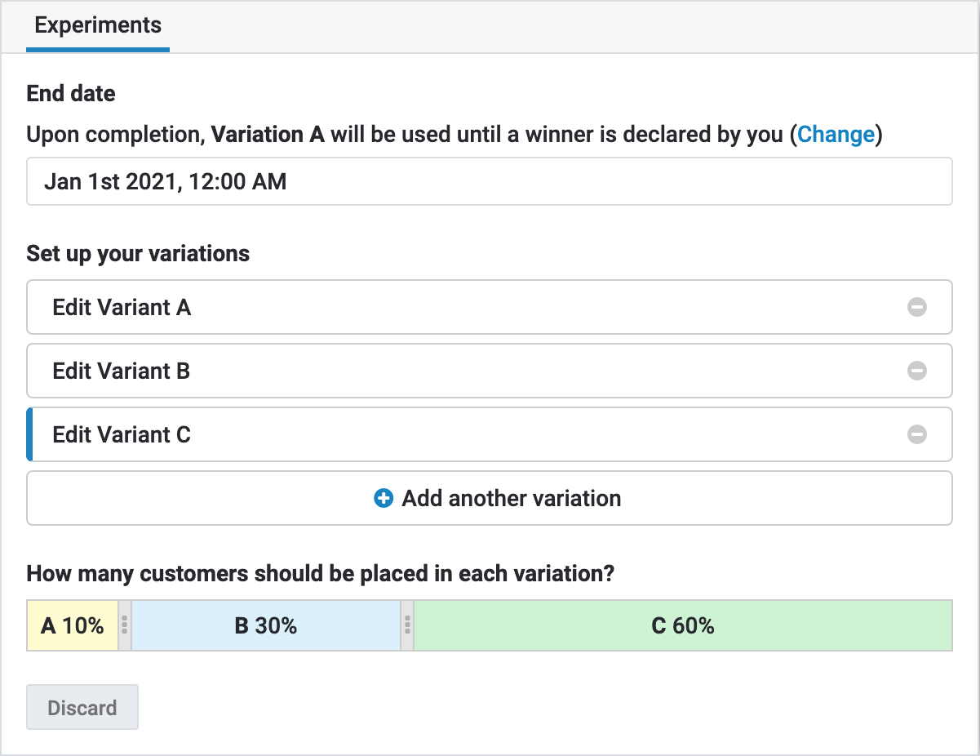
Task: Select the yellow A 10% allocation segment
Action: click(73, 626)
